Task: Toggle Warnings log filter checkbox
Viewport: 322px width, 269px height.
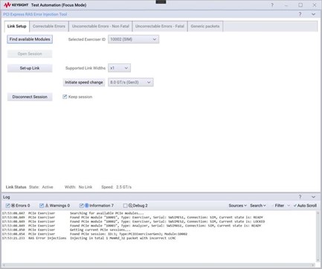Action: click(x=42, y=206)
